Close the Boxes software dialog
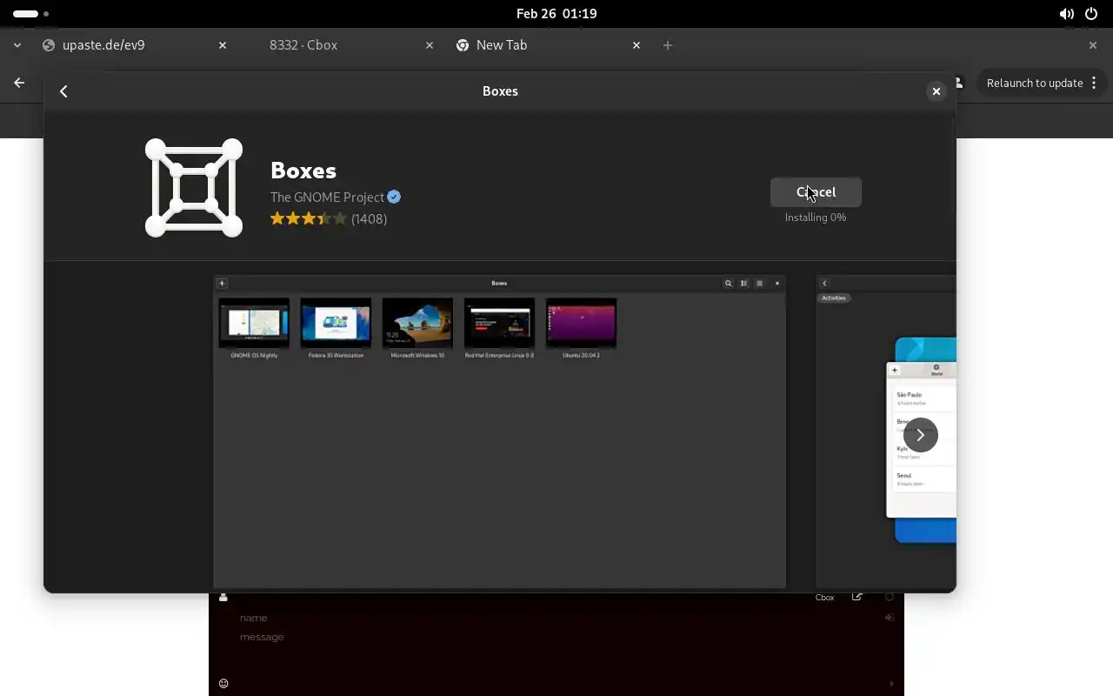The image size is (1113, 696). [936, 91]
